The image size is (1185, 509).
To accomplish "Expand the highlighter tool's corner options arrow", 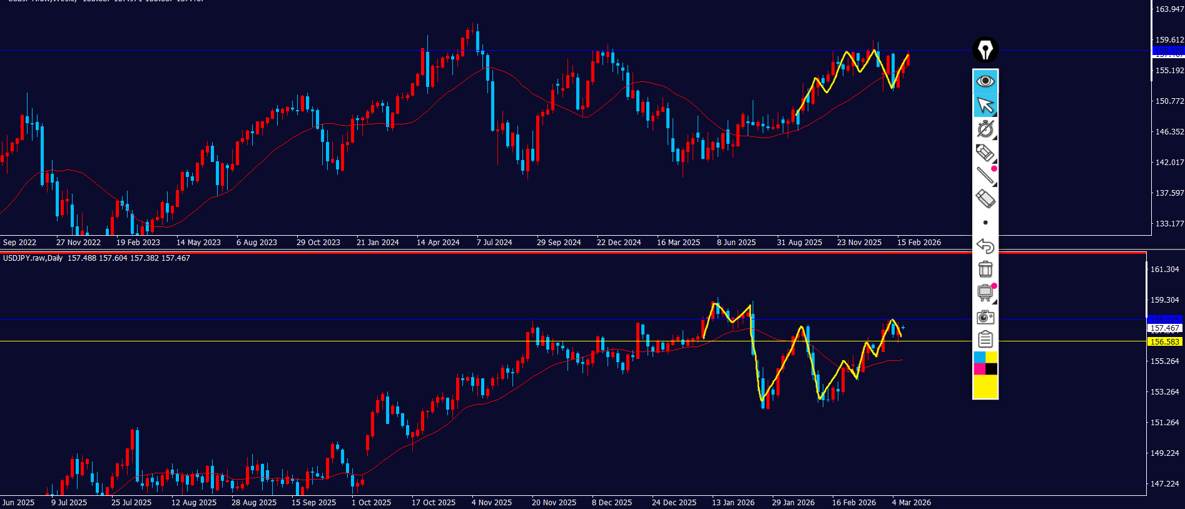I will [x=995, y=161].
